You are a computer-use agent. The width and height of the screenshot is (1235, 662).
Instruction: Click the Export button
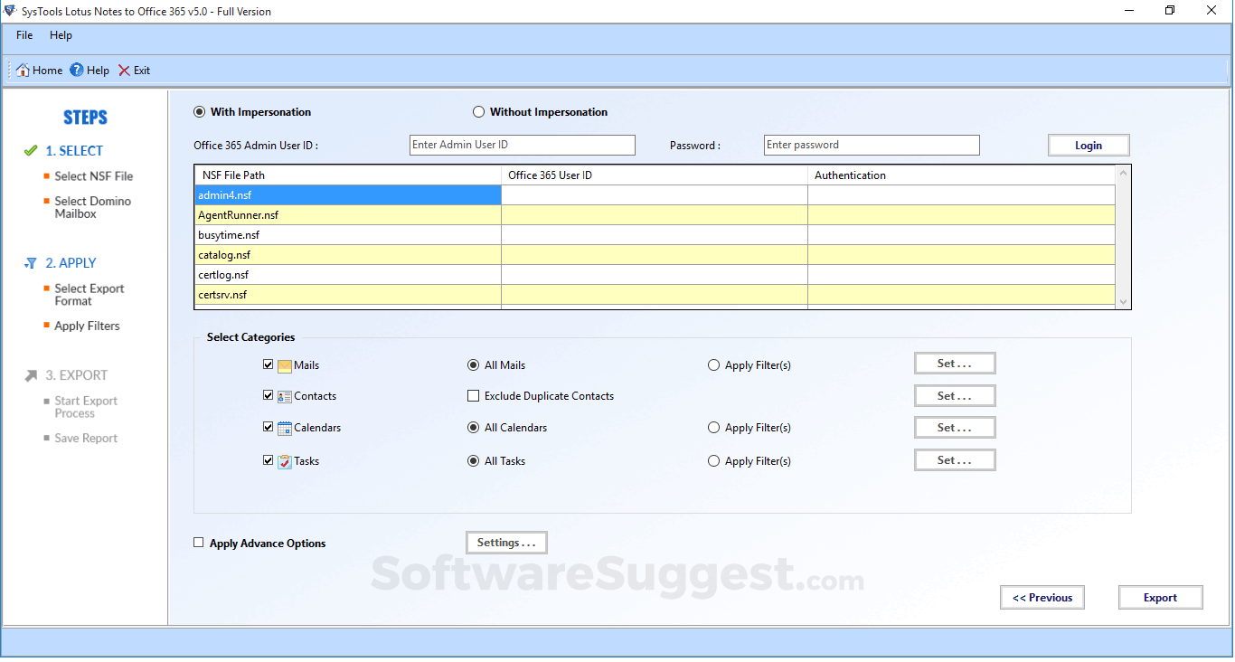click(1161, 598)
